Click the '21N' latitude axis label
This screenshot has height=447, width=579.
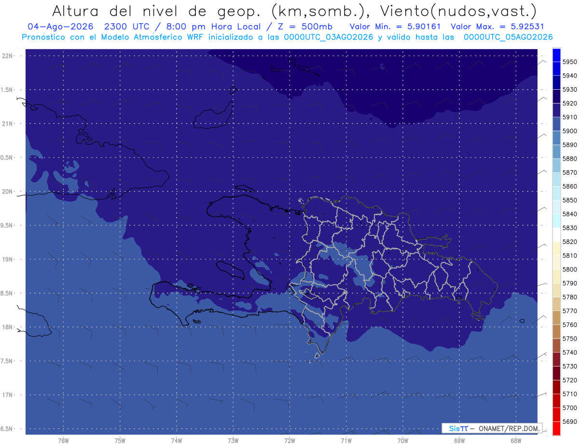pos(7,124)
